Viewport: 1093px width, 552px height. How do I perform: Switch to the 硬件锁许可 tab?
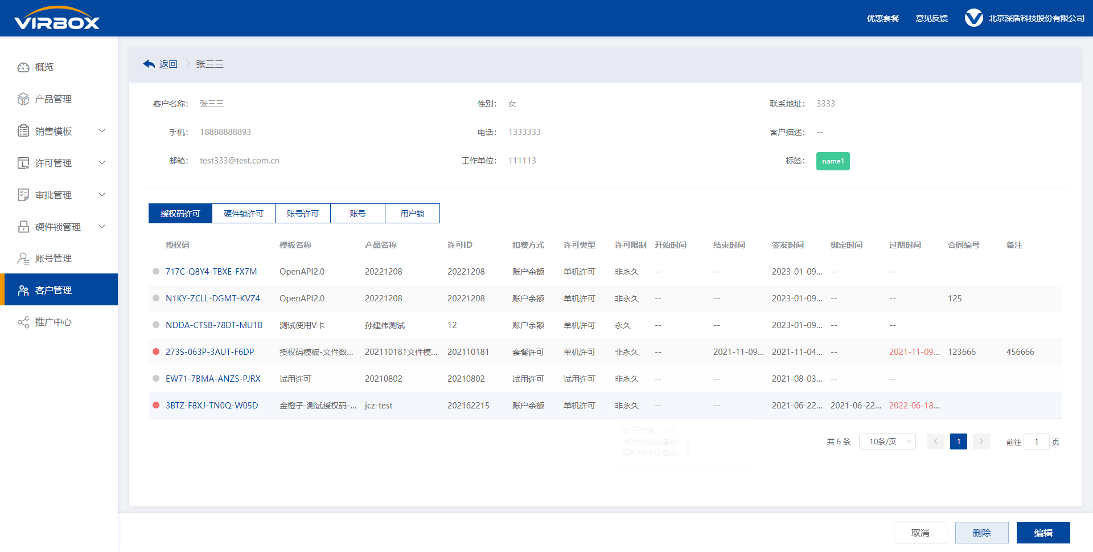point(244,214)
